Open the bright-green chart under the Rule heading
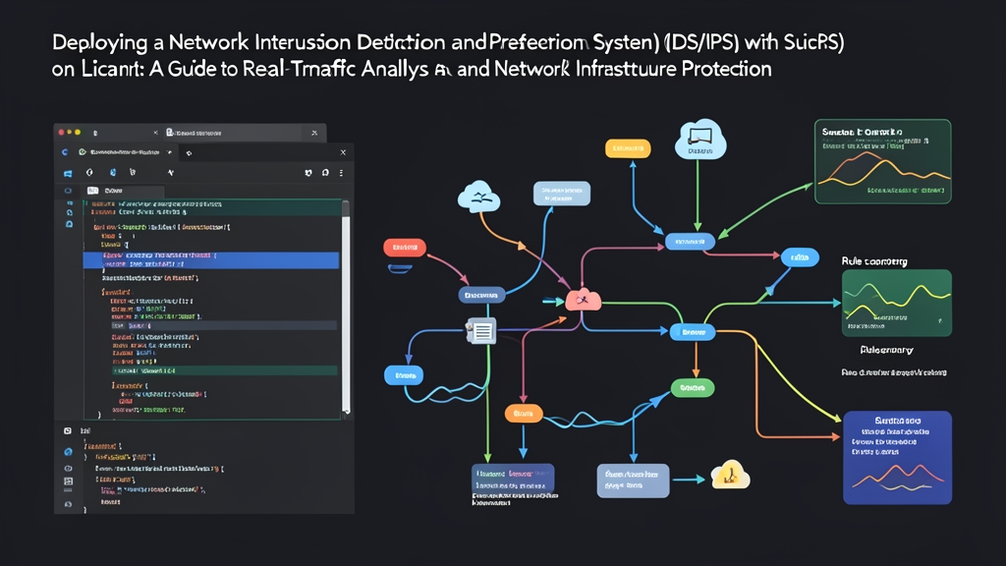Screen dimensions: 1006x566 coord(896,303)
